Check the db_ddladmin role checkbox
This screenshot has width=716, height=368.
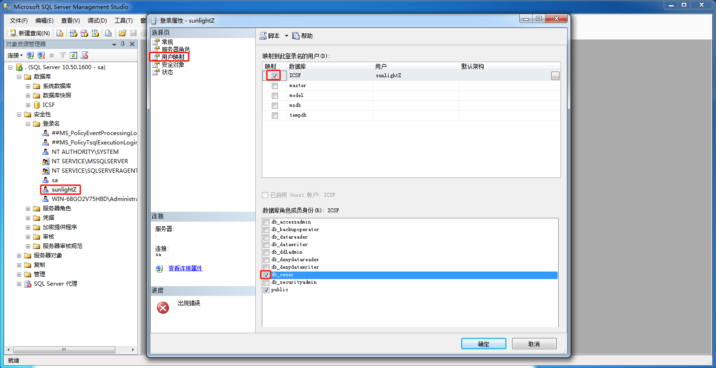(x=267, y=252)
